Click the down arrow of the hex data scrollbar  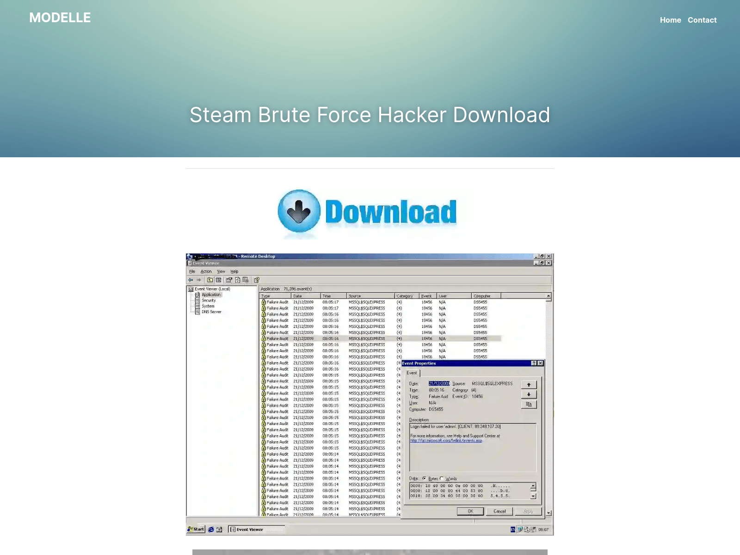coord(533,496)
